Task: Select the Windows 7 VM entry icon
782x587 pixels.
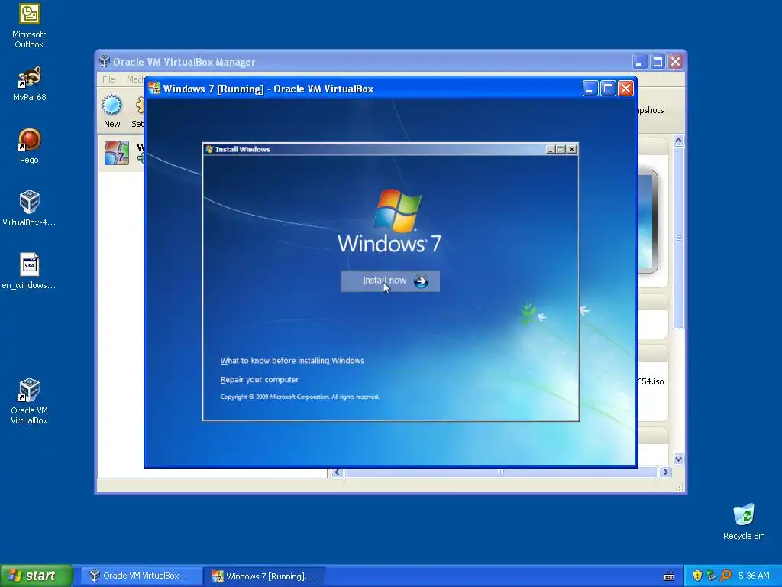Action: [117, 153]
